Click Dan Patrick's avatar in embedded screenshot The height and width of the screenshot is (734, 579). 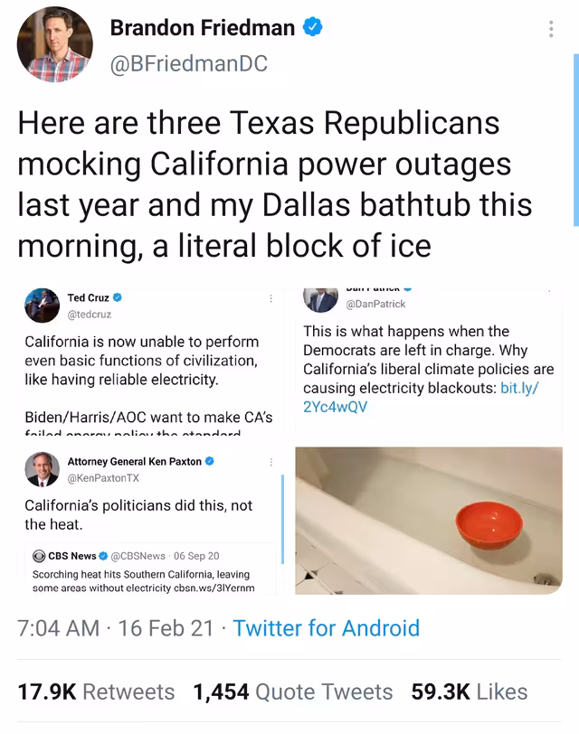pyautogui.click(x=320, y=299)
